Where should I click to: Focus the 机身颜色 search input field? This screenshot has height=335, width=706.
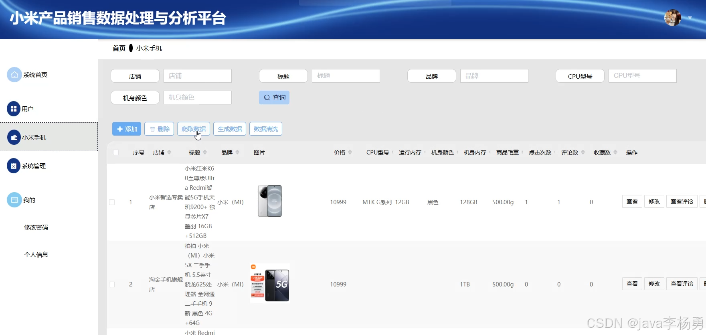[198, 97]
